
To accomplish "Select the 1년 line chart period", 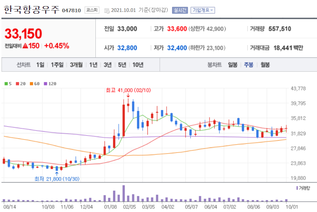I will [x=93, y=65].
